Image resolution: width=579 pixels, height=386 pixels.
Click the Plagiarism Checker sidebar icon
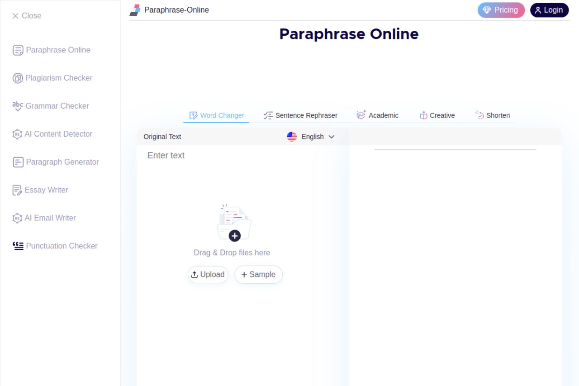(18, 78)
